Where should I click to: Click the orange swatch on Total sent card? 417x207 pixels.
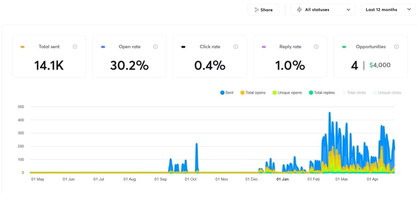click(x=23, y=47)
